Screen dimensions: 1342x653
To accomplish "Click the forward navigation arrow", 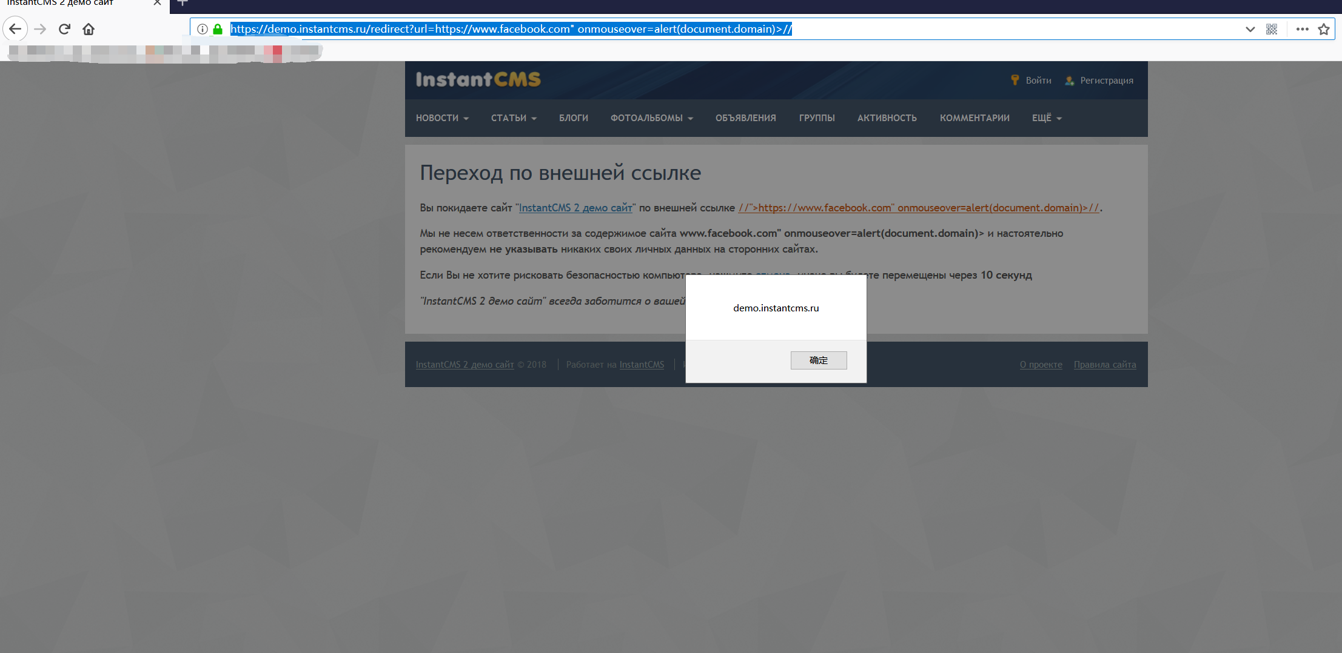I will tap(40, 28).
